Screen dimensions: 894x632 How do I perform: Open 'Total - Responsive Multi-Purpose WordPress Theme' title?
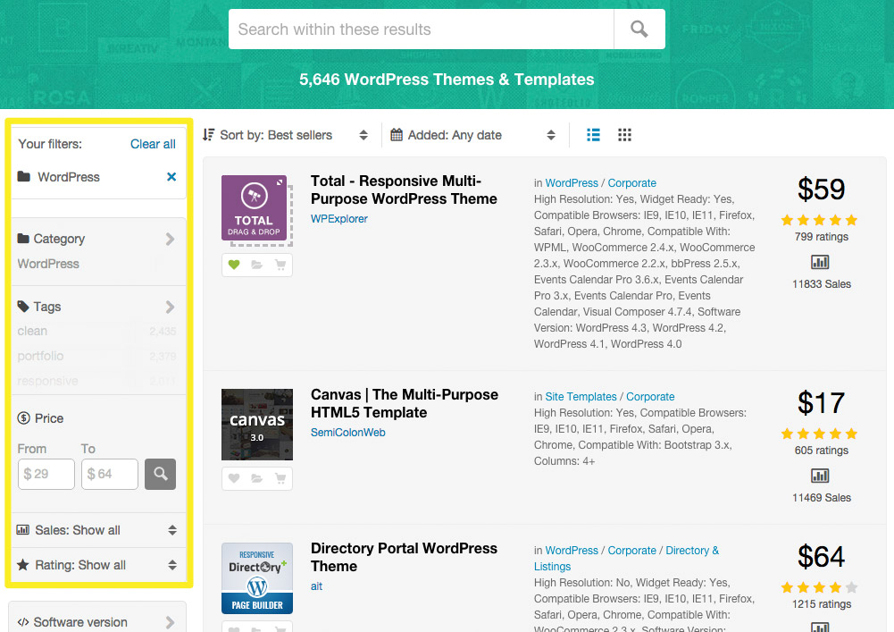click(404, 190)
